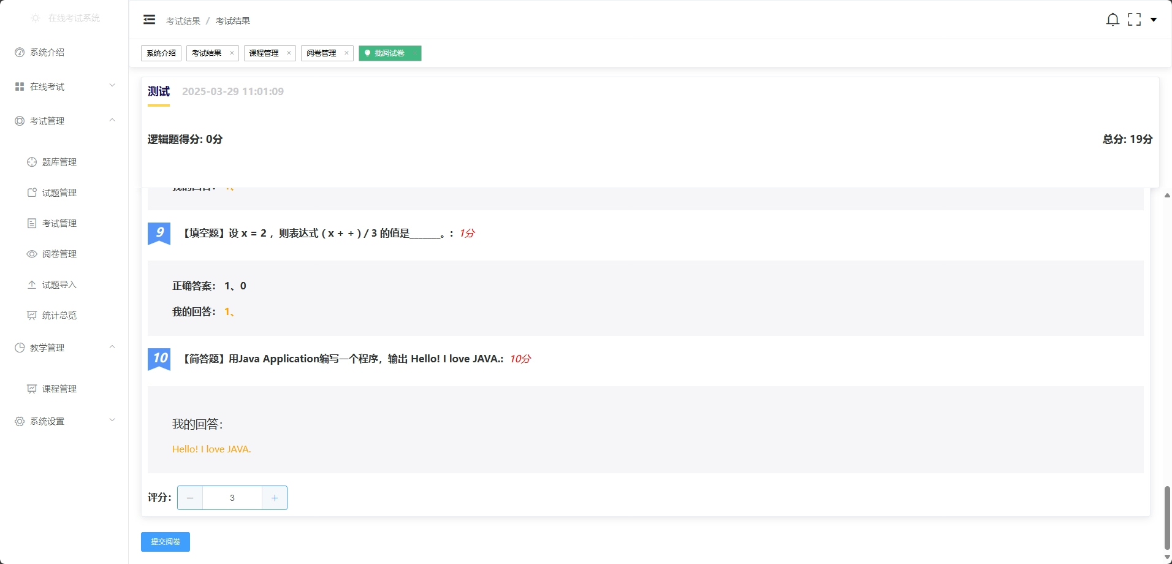Open 系统介绍 in the sidebar
This screenshot has height=564, width=1172.
[x=64, y=53]
